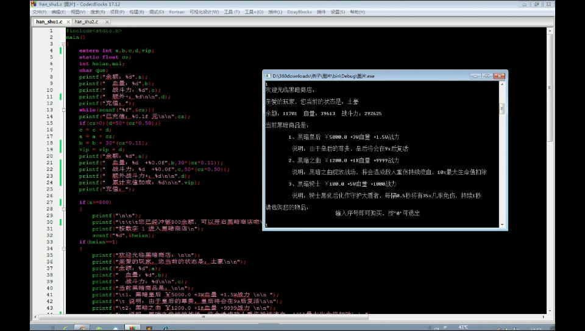This screenshot has width=585, height=331.
Task: Click the console window scroll-up arrow
Action: (502, 85)
